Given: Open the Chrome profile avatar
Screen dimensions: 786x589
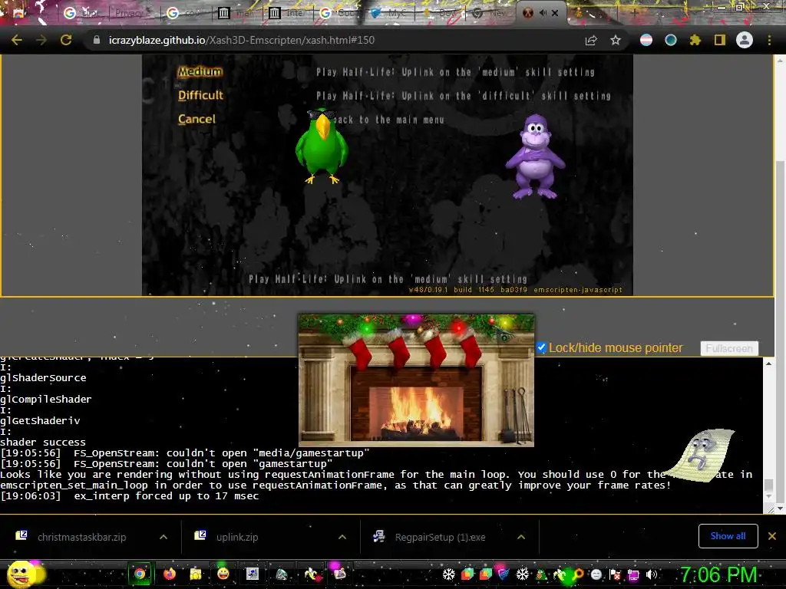Looking at the screenshot, I should pyautogui.click(x=745, y=40).
